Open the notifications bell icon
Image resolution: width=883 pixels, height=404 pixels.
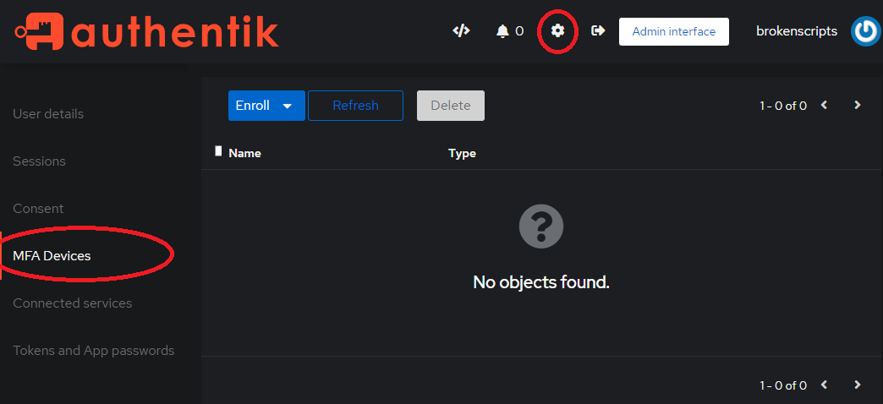point(502,31)
